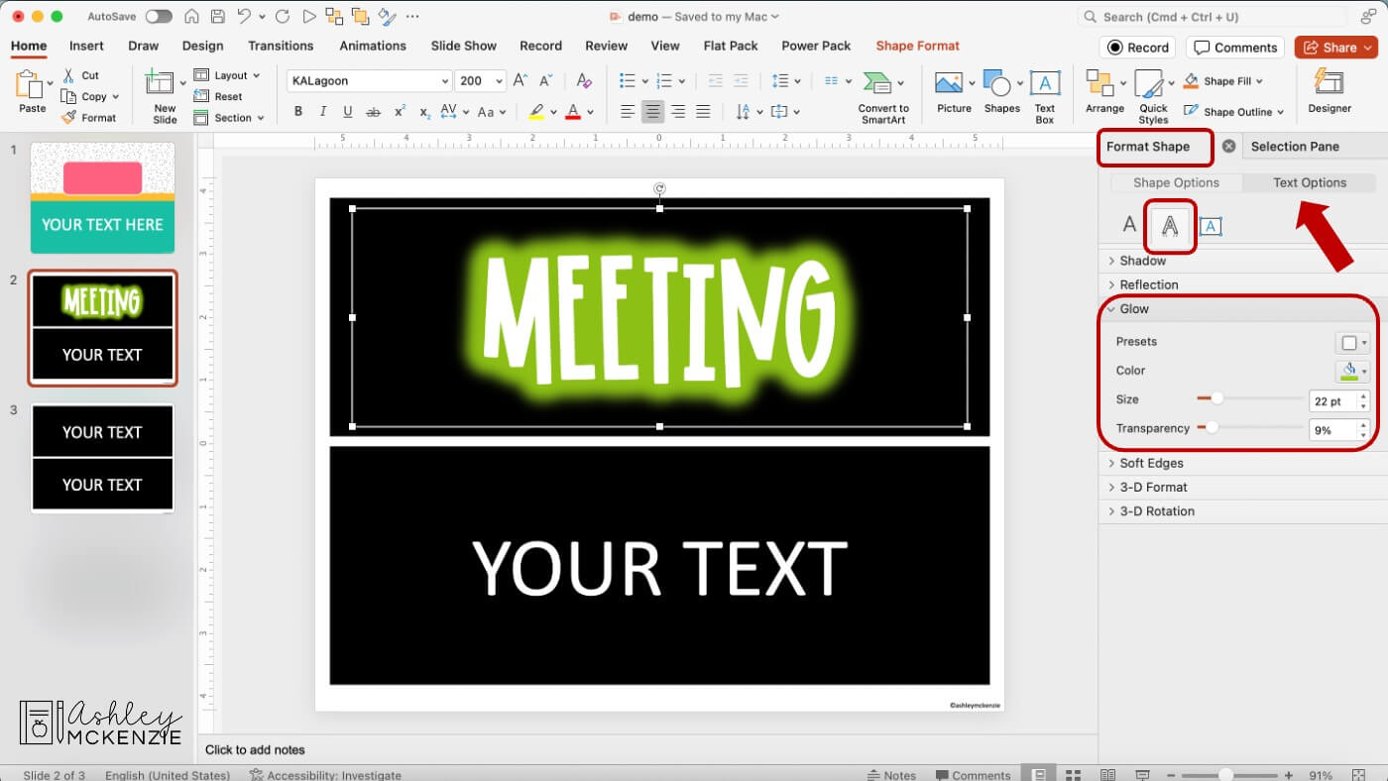Toggle italic formatting
Screen dimensions: 1388x781
[321, 111]
